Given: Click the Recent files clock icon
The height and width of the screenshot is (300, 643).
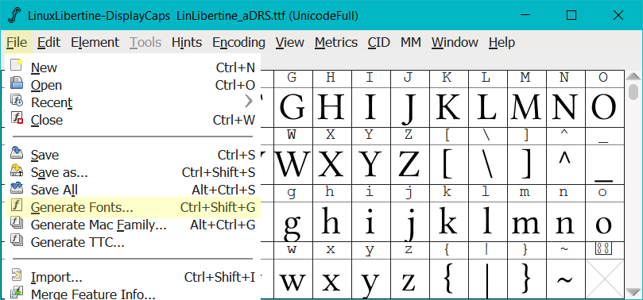Looking at the screenshot, I should [x=17, y=101].
